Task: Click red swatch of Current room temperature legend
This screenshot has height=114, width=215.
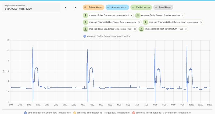Action: tap(134, 113)
